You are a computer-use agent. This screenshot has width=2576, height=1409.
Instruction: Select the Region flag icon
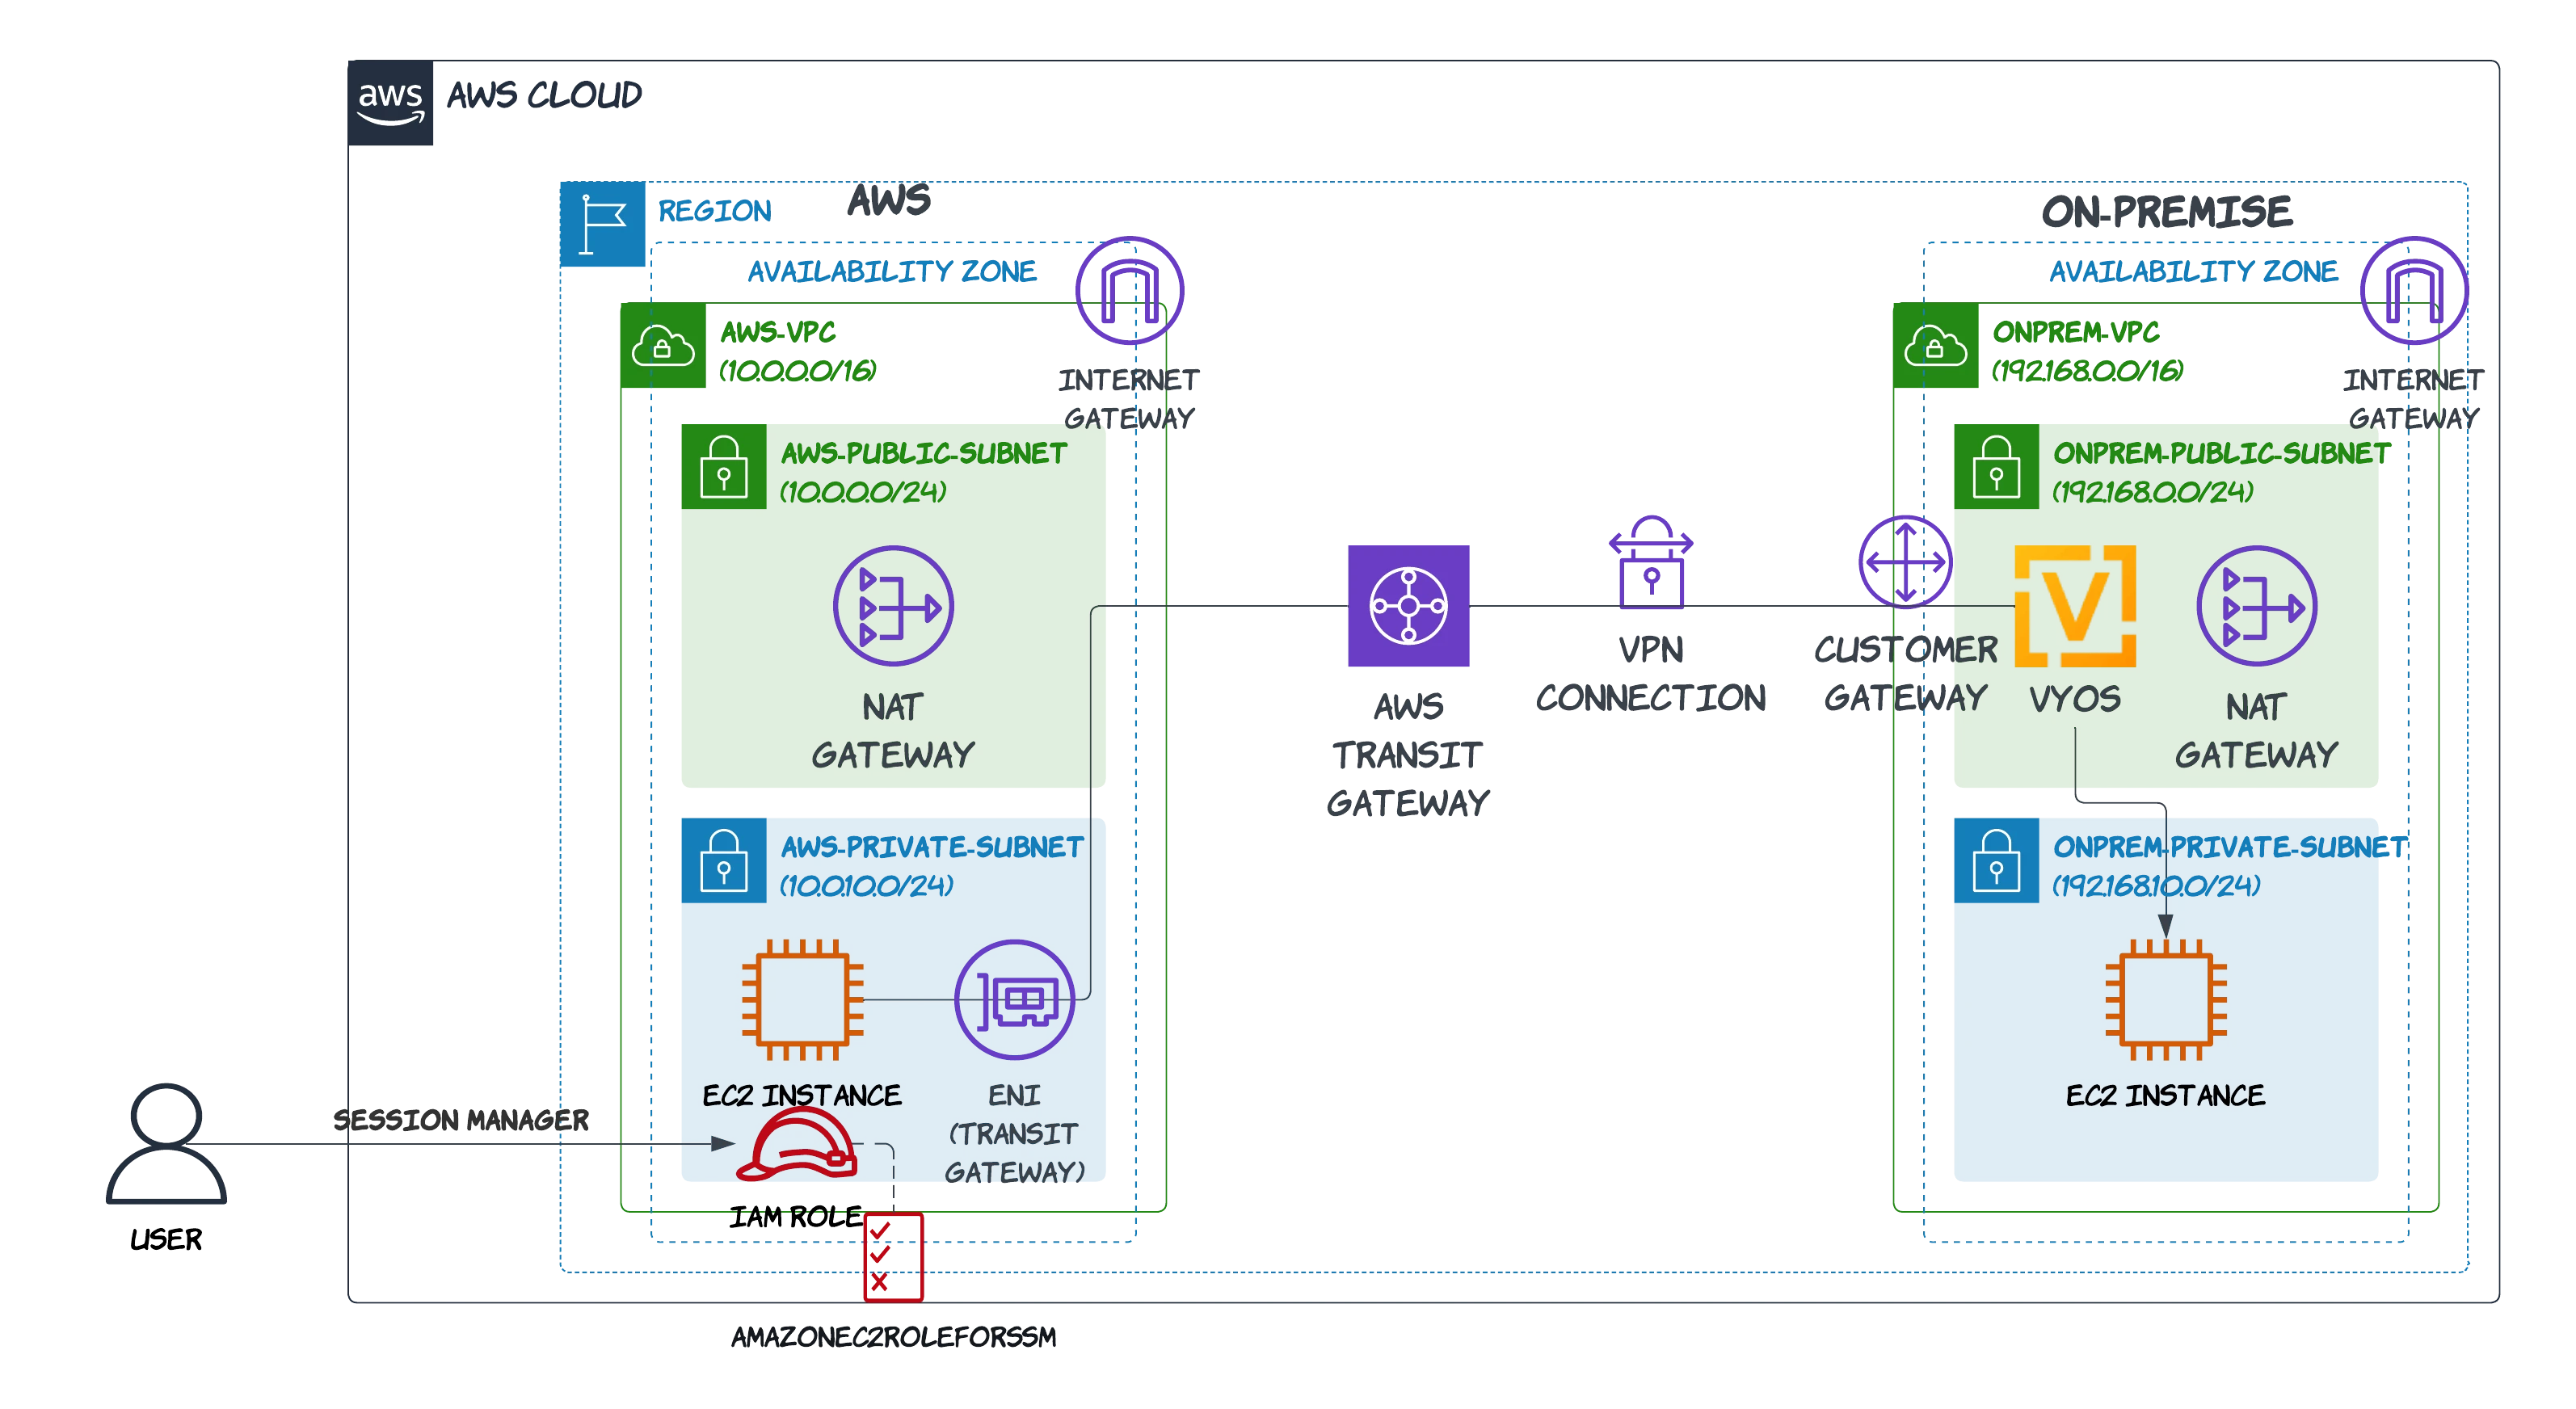coord(602,224)
